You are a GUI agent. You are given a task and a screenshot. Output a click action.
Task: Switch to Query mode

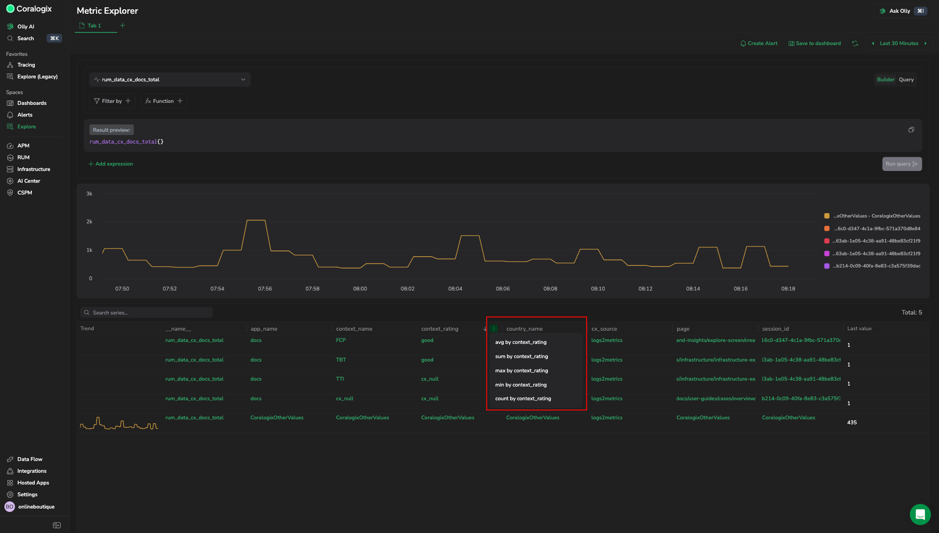click(906, 79)
